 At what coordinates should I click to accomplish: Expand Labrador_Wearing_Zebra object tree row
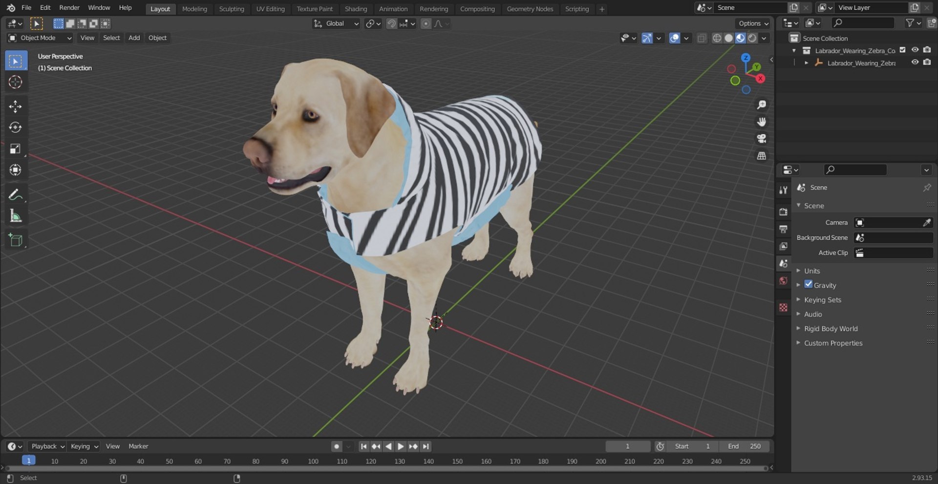point(806,63)
